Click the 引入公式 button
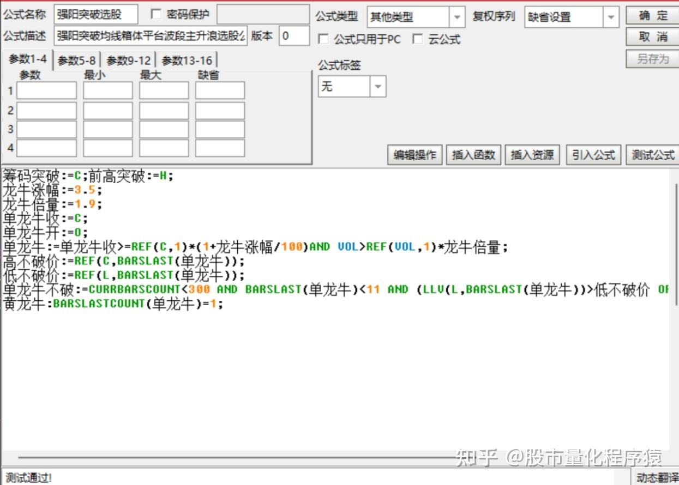 point(593,155)
